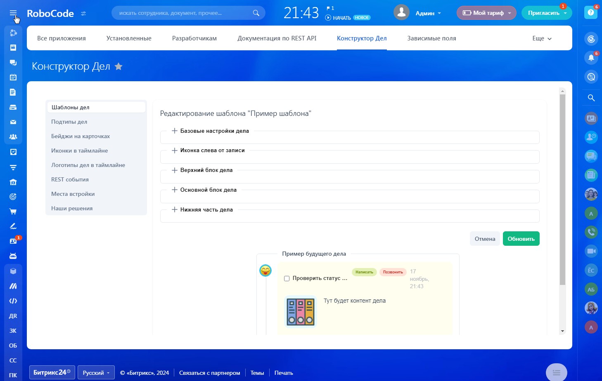Click the robot icon in left sidebar
The height and width of the screenshot is (381, 602).
click(13, 256)
